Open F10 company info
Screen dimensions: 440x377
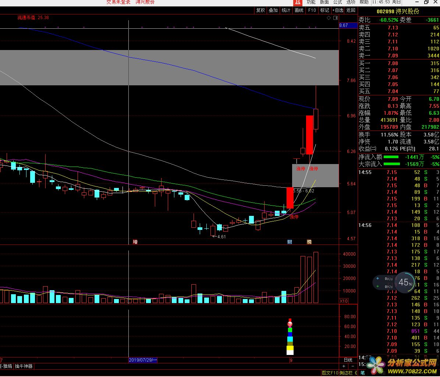(312, 10)
